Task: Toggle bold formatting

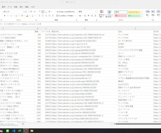Action: click(5, 16)
